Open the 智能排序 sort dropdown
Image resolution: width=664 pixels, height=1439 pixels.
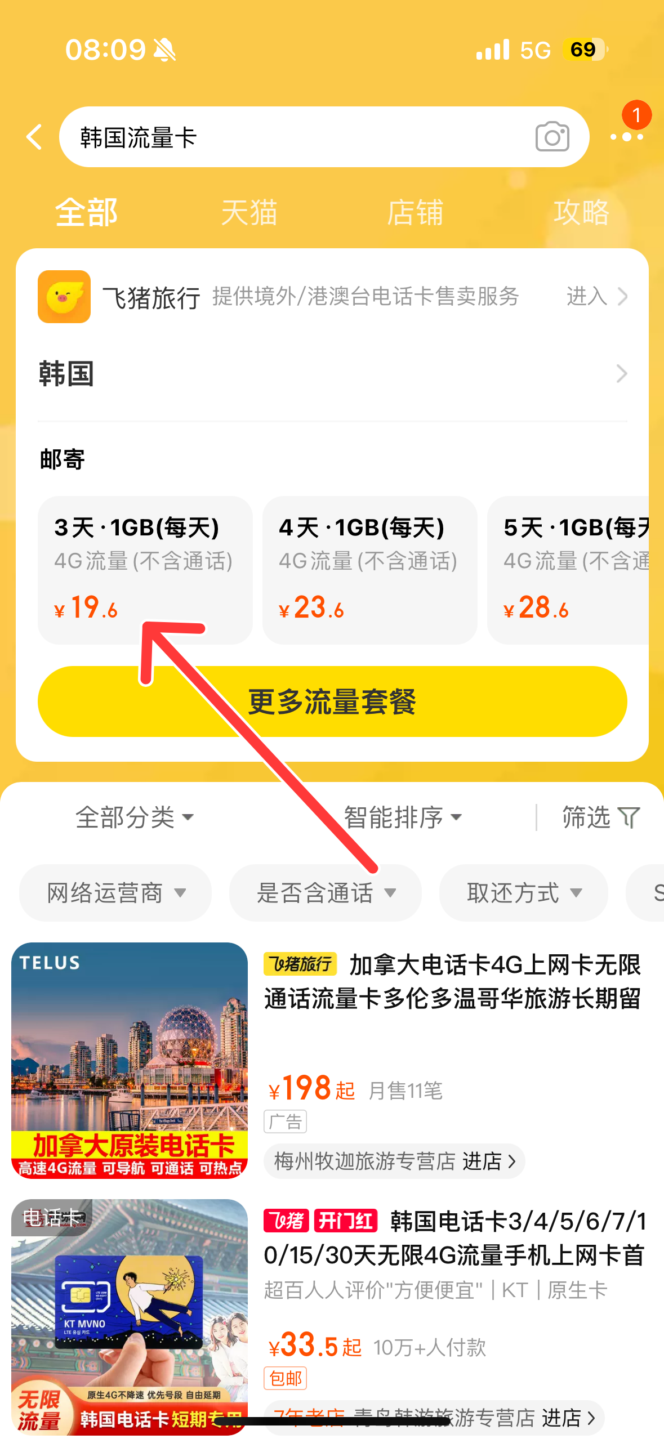[403, 817]
